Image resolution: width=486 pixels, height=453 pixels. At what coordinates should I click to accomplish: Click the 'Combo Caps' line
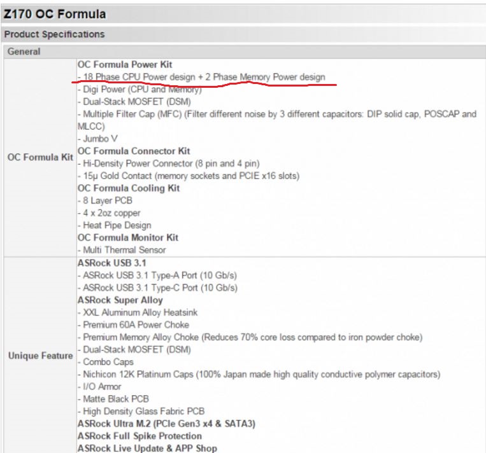[x=106, y=362]
